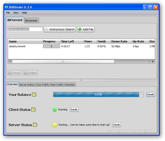Click the horizontal scrollbar thumb of torrent list

(63, 62)
